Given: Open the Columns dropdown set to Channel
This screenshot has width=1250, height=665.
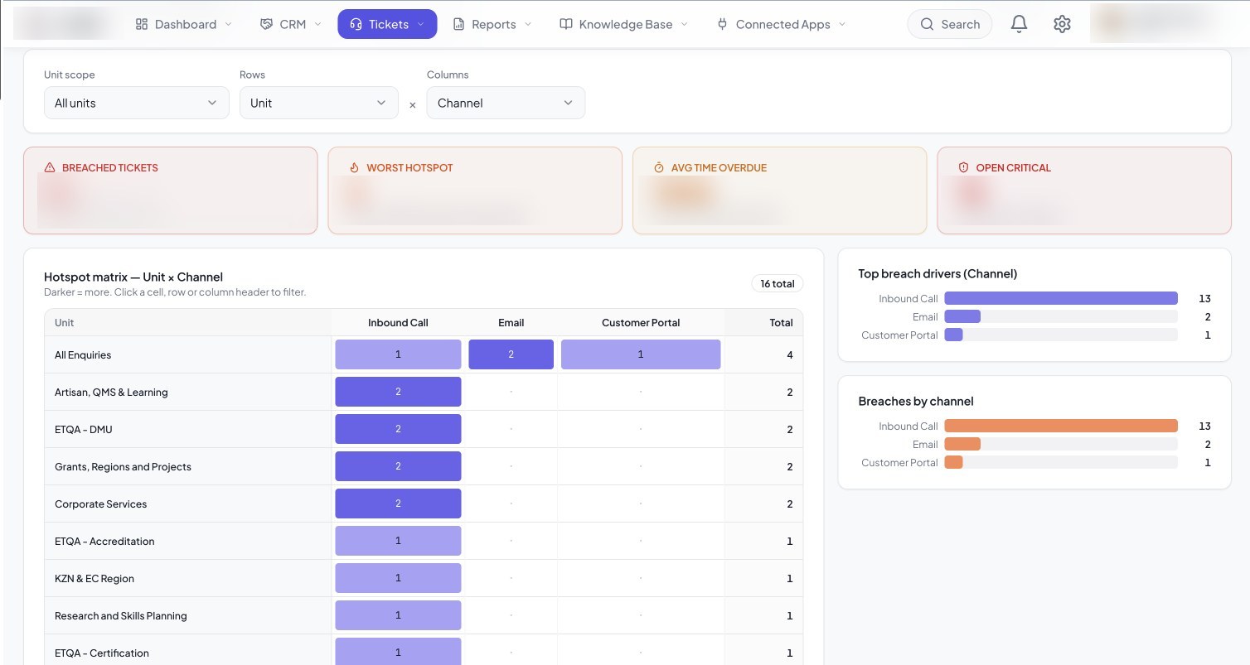Looking at the screenshot, I should click(506, 103).
